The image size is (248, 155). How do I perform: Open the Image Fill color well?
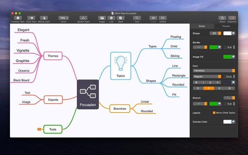pyautogui.click(x=229, y=57)
